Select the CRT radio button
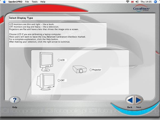Viewport: 160px width, 120px height. click(59, 81)
